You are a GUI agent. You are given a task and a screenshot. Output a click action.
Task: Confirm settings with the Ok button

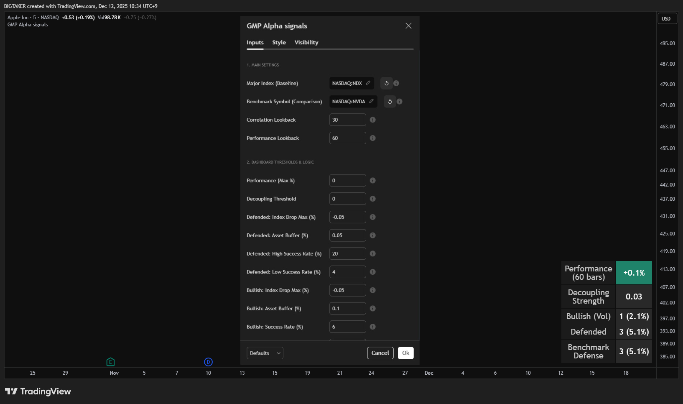coord(406,353)
